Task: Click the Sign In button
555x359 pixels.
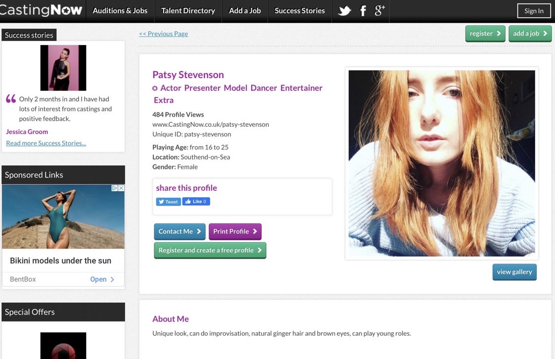Action: point(534,11)
